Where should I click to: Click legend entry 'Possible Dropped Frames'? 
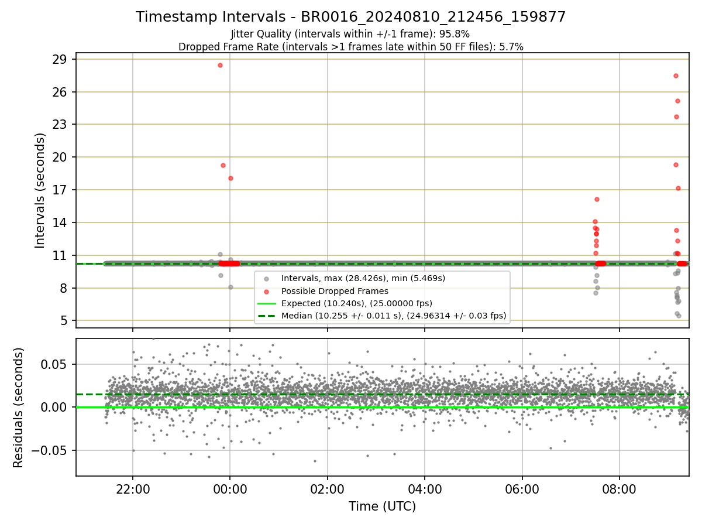click(x=335, y=291)
